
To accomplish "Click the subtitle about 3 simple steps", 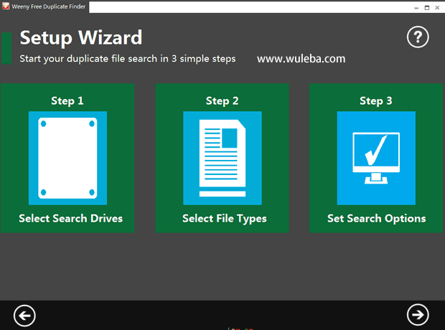I will point(128,59).
